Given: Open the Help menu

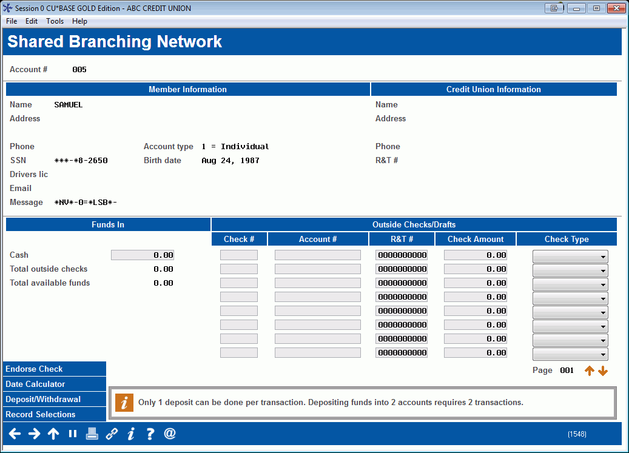Looking at the screenshot, I should coord(79,21).
